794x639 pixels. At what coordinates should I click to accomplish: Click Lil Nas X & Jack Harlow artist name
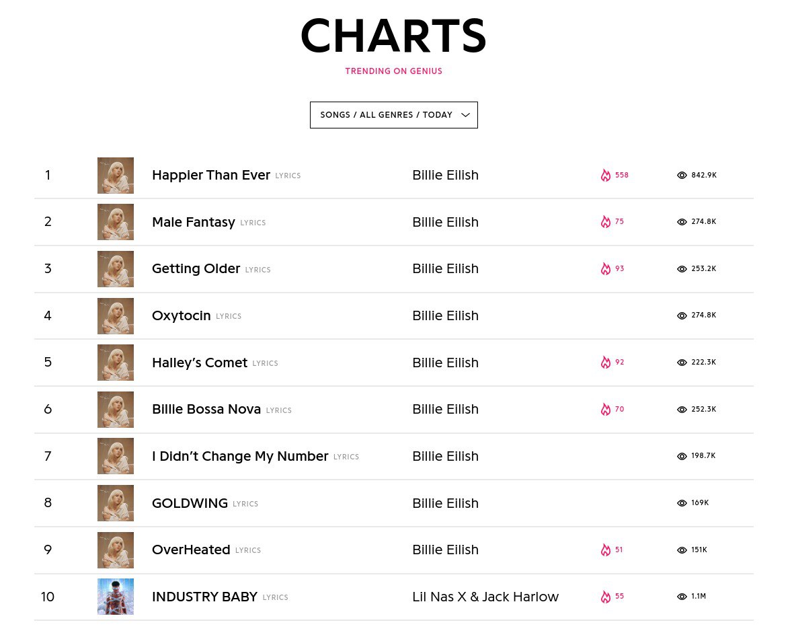(x=485, y=597)
